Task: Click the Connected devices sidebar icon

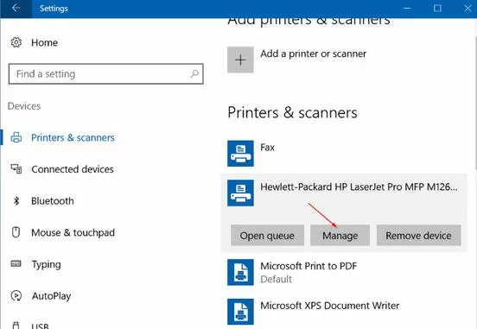Action: point(16,168)
